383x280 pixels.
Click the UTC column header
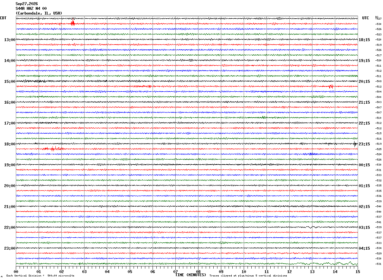[x=366, y=18]
